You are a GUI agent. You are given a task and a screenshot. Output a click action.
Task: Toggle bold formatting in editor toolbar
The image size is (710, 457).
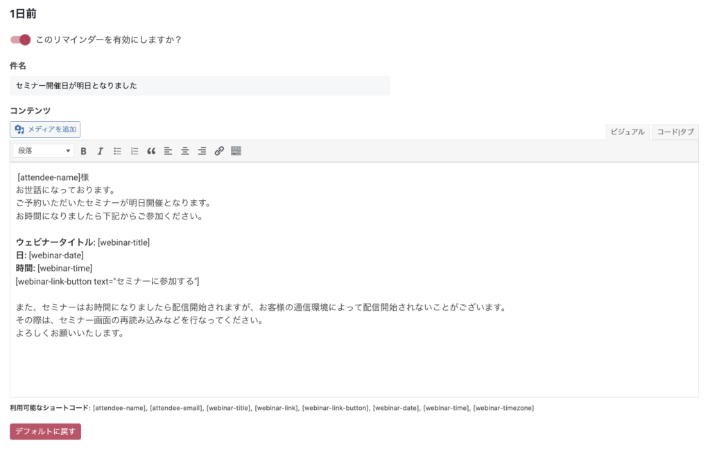(83, 151)
